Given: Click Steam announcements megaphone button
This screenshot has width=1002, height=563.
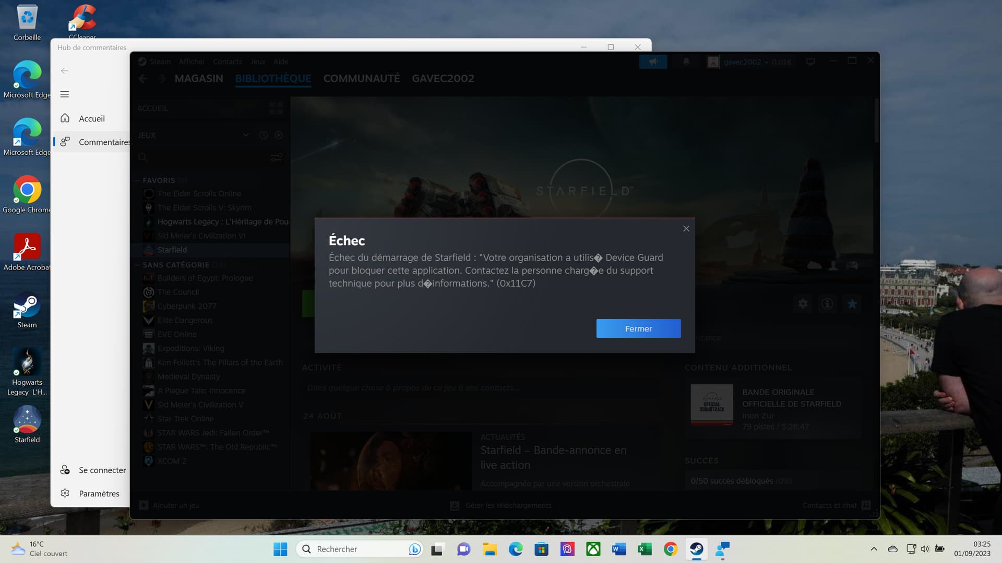Looking at the screenshot, I should click(x=653, y=62).
